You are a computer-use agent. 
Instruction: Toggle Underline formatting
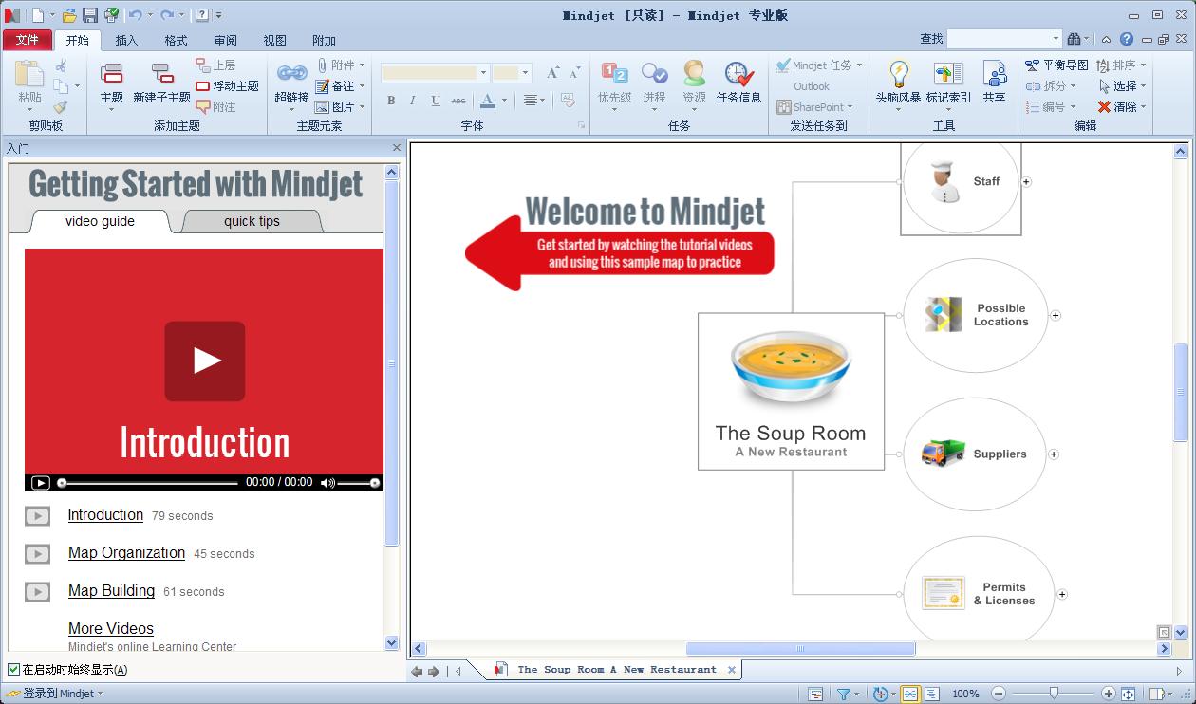coord(436,101)
